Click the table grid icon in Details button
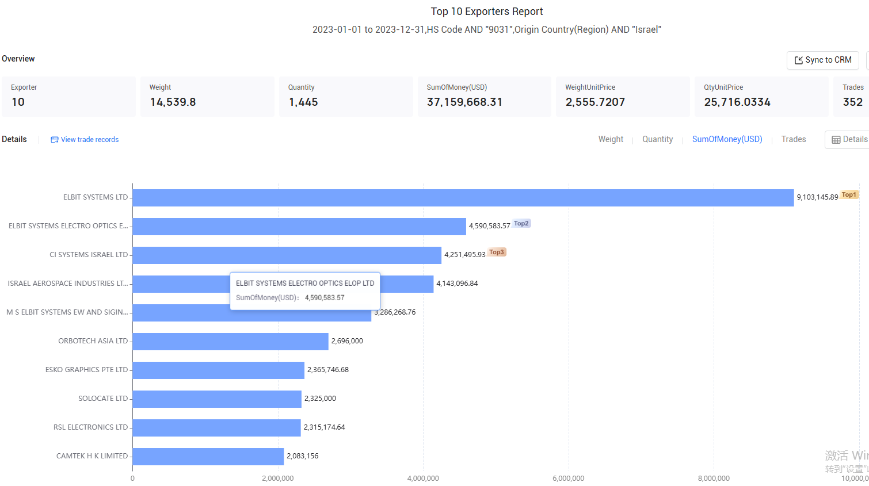 point(836,140)
